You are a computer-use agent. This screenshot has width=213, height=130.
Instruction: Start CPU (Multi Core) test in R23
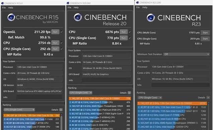(x=205, y=32)
